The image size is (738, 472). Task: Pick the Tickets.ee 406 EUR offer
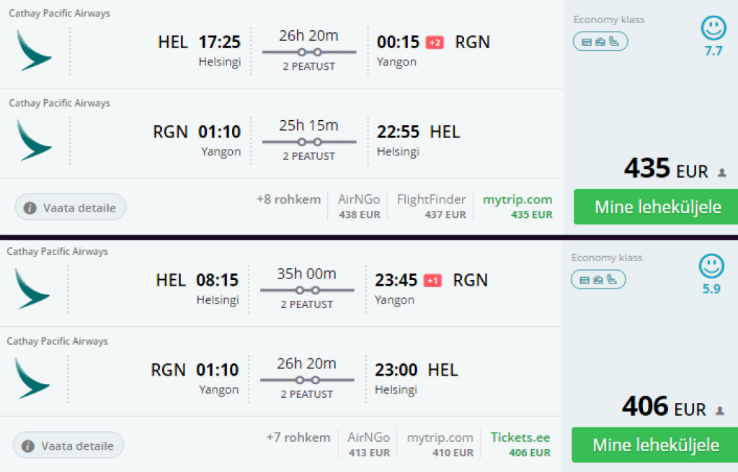520,444
